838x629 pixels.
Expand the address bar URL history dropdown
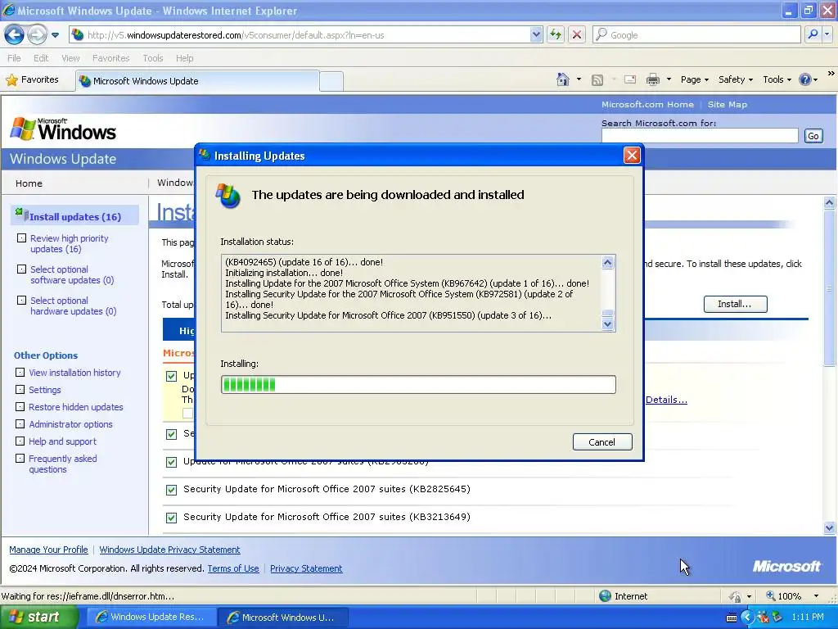point(536,34)
